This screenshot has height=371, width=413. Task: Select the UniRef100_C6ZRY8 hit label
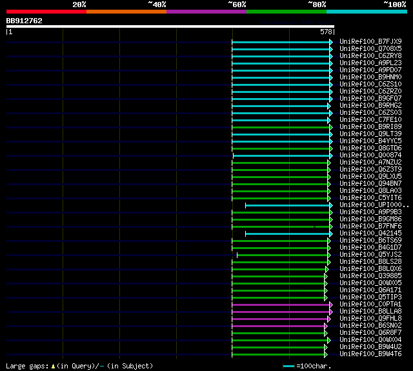[370, 56]
